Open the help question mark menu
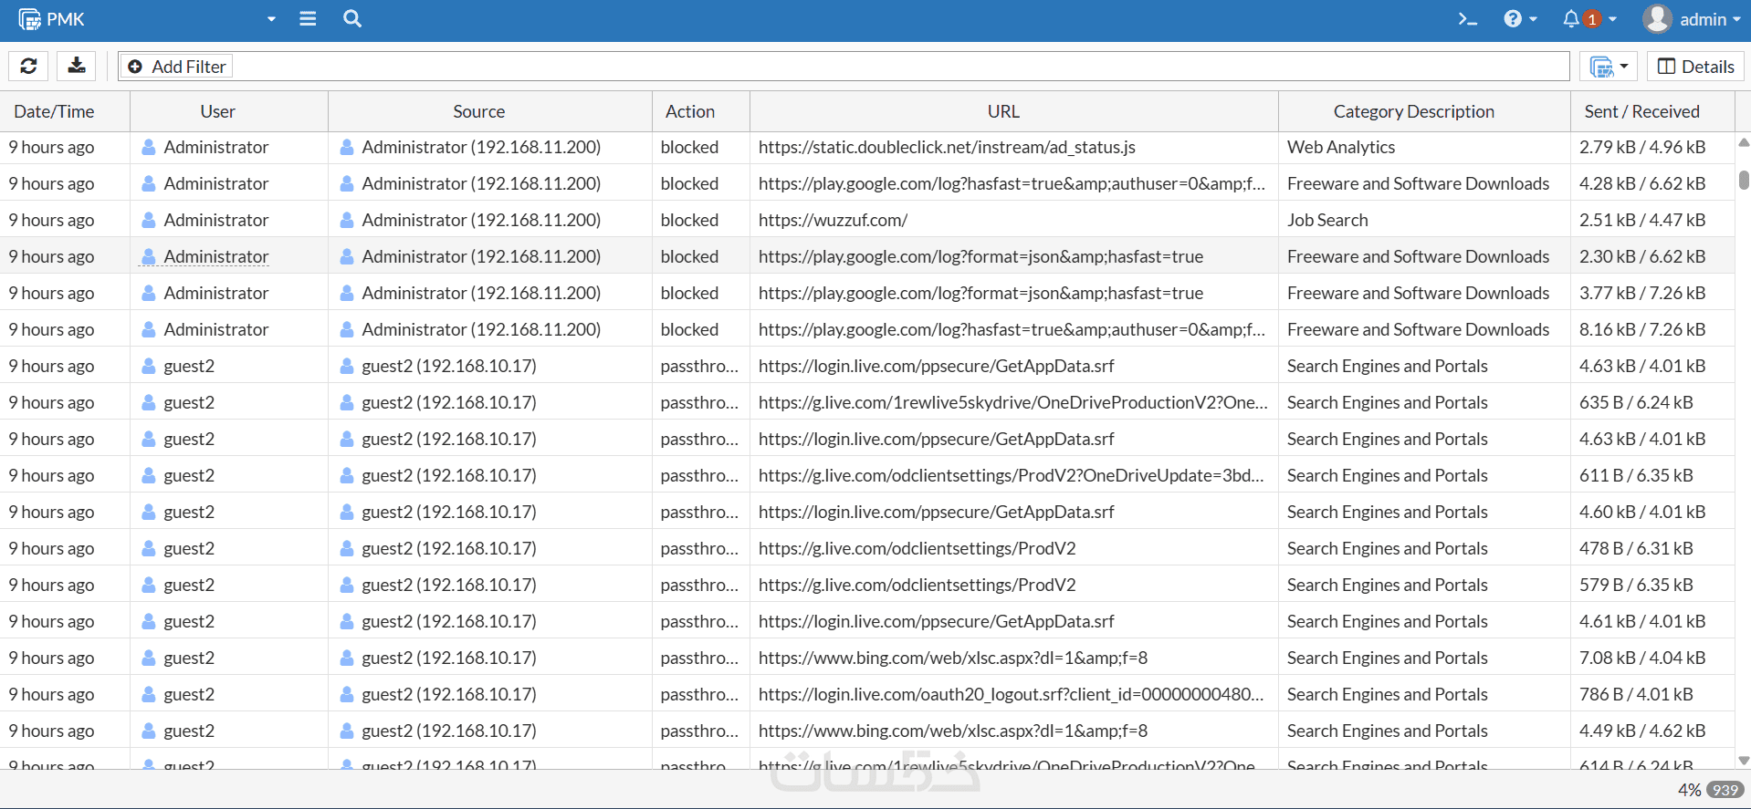Viewport: 1751px width, 809px height. point(1519,19)
